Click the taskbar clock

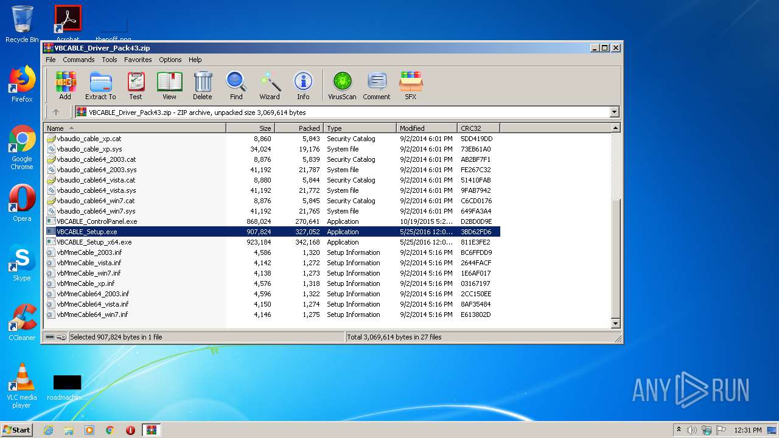(748, 430)
